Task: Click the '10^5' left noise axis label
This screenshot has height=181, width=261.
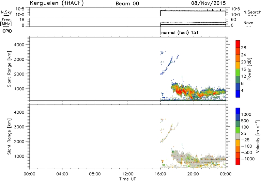Action: coord(20,9)
